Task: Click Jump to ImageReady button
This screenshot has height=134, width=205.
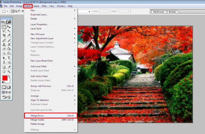Action: [x=6, y=97]
